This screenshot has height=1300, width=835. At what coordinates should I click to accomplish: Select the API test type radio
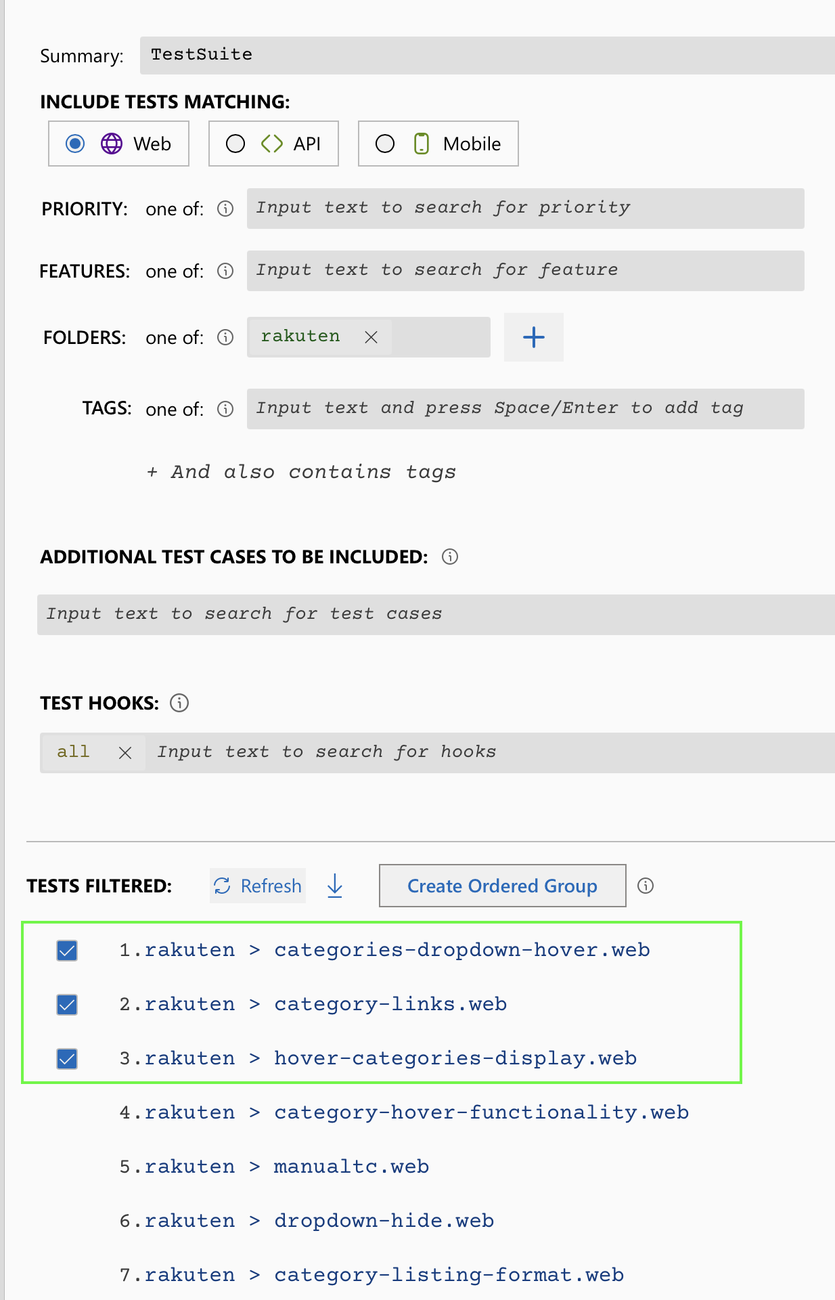click(235, 144)
